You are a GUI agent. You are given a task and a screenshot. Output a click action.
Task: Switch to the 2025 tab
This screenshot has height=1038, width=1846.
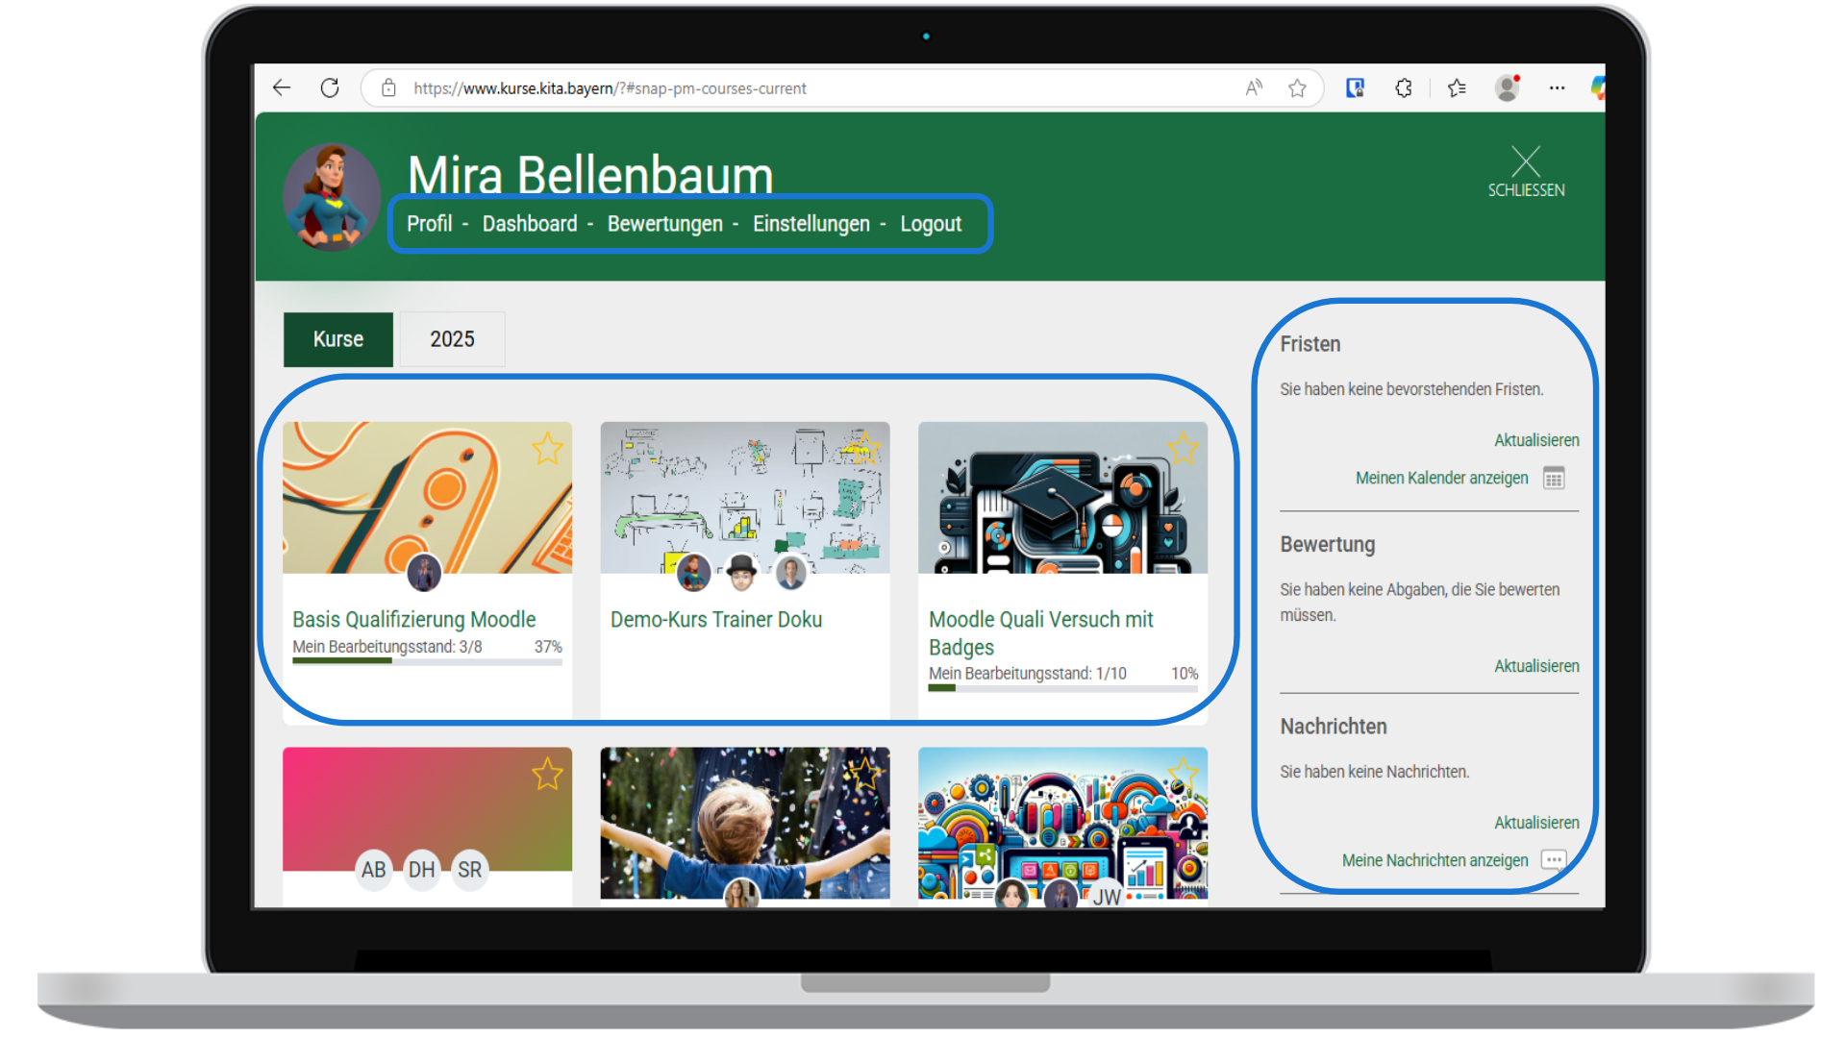(452, 339)
